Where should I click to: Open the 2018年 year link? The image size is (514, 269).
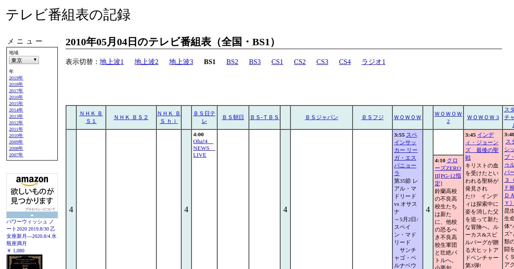16,85
